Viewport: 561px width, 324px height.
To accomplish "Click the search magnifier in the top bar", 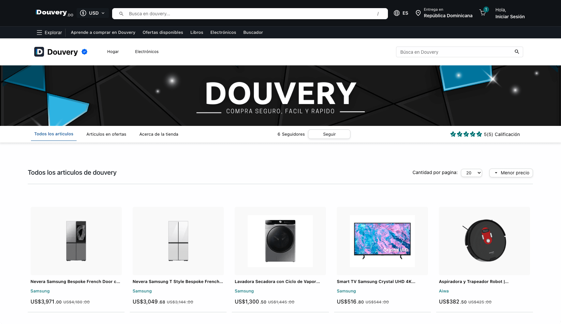I will [121, 13].
